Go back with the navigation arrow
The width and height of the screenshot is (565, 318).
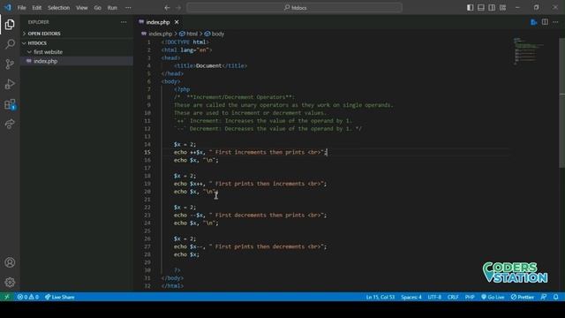click(x=167, y=8)
